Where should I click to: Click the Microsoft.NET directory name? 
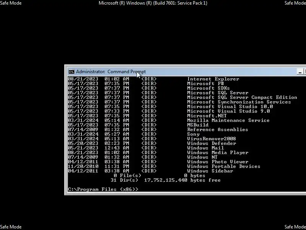207,116
